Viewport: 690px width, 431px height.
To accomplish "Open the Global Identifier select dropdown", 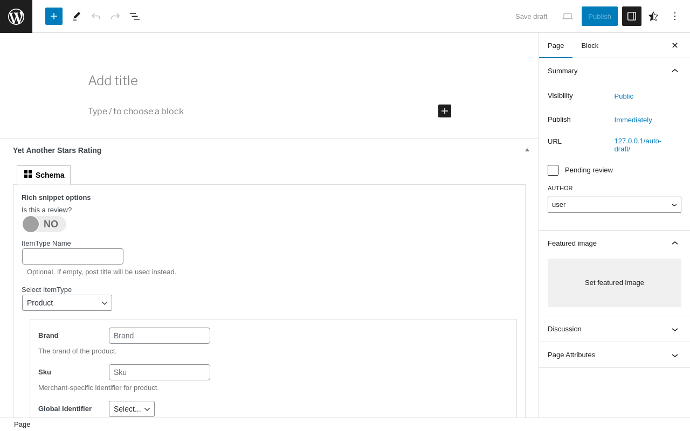I will tap(132, 409).
